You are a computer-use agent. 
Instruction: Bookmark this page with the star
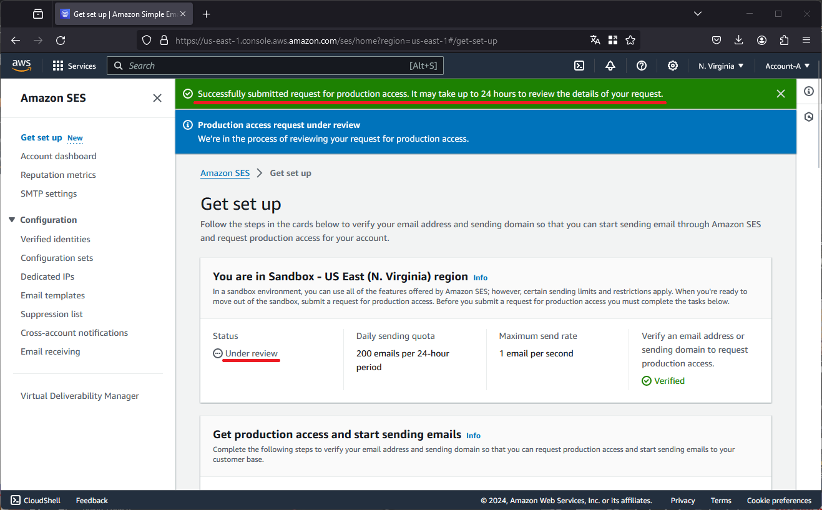pos(630,40)
